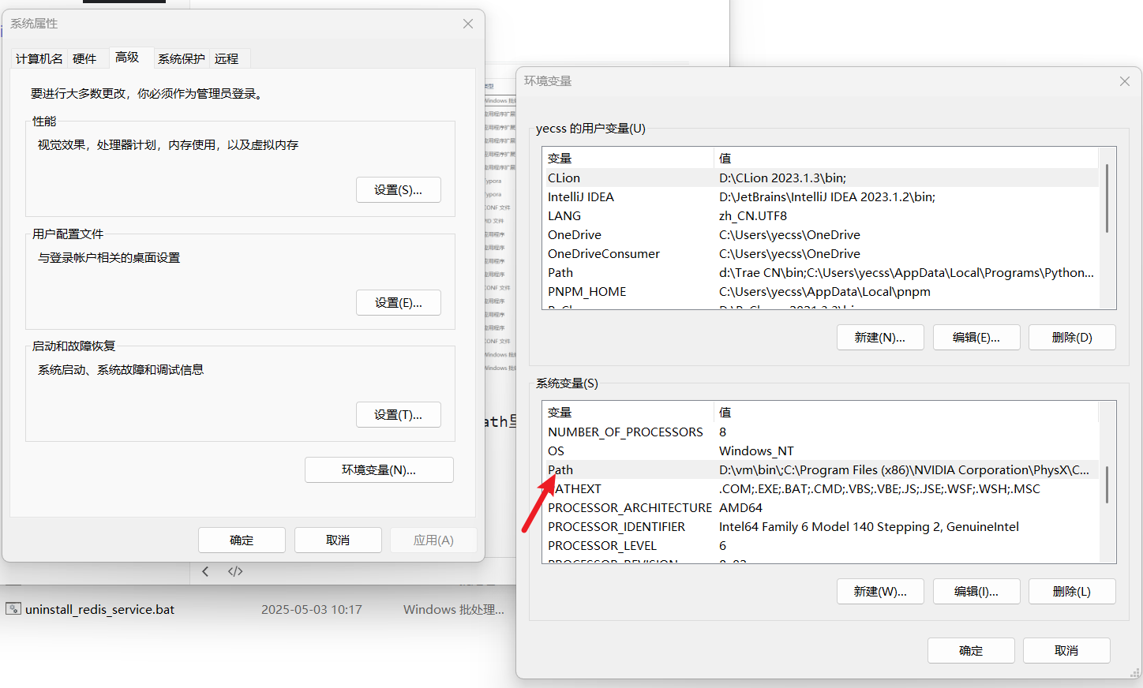The image size is (1143, 688).
Task: Open user profile settings with 设置(E)...
Action: 399,303
